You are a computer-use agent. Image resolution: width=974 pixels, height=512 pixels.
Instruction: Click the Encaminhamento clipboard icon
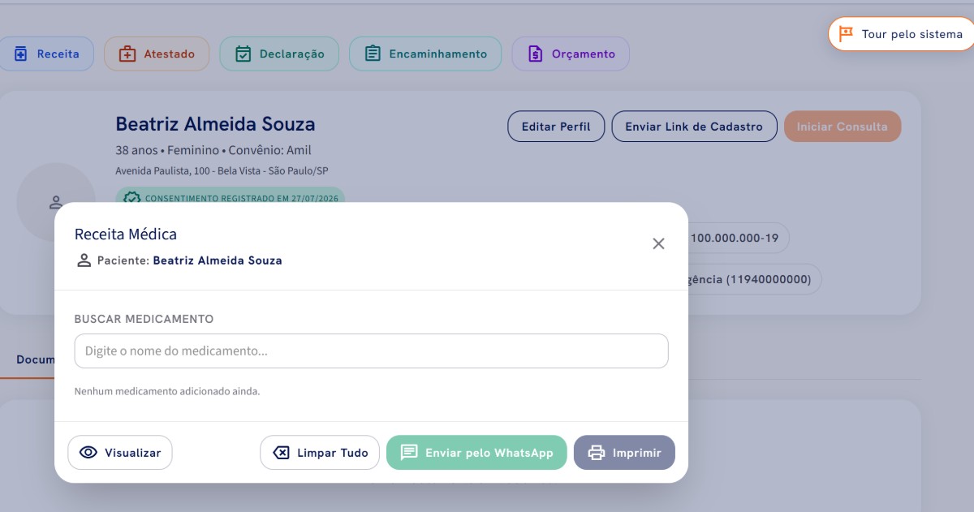tap(373, 54)
